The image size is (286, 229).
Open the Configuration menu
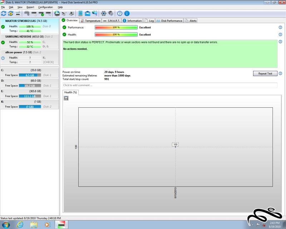coord(45,7)
